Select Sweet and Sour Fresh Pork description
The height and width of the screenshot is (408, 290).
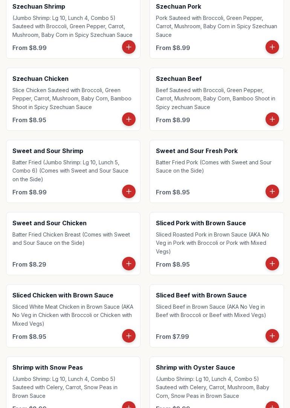click(x=214, y=167)
